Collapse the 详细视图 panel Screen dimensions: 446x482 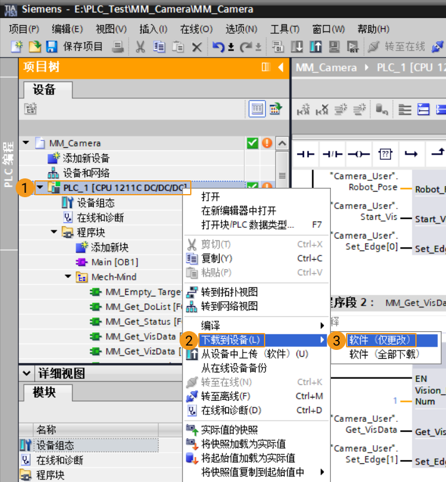(27, 374)
